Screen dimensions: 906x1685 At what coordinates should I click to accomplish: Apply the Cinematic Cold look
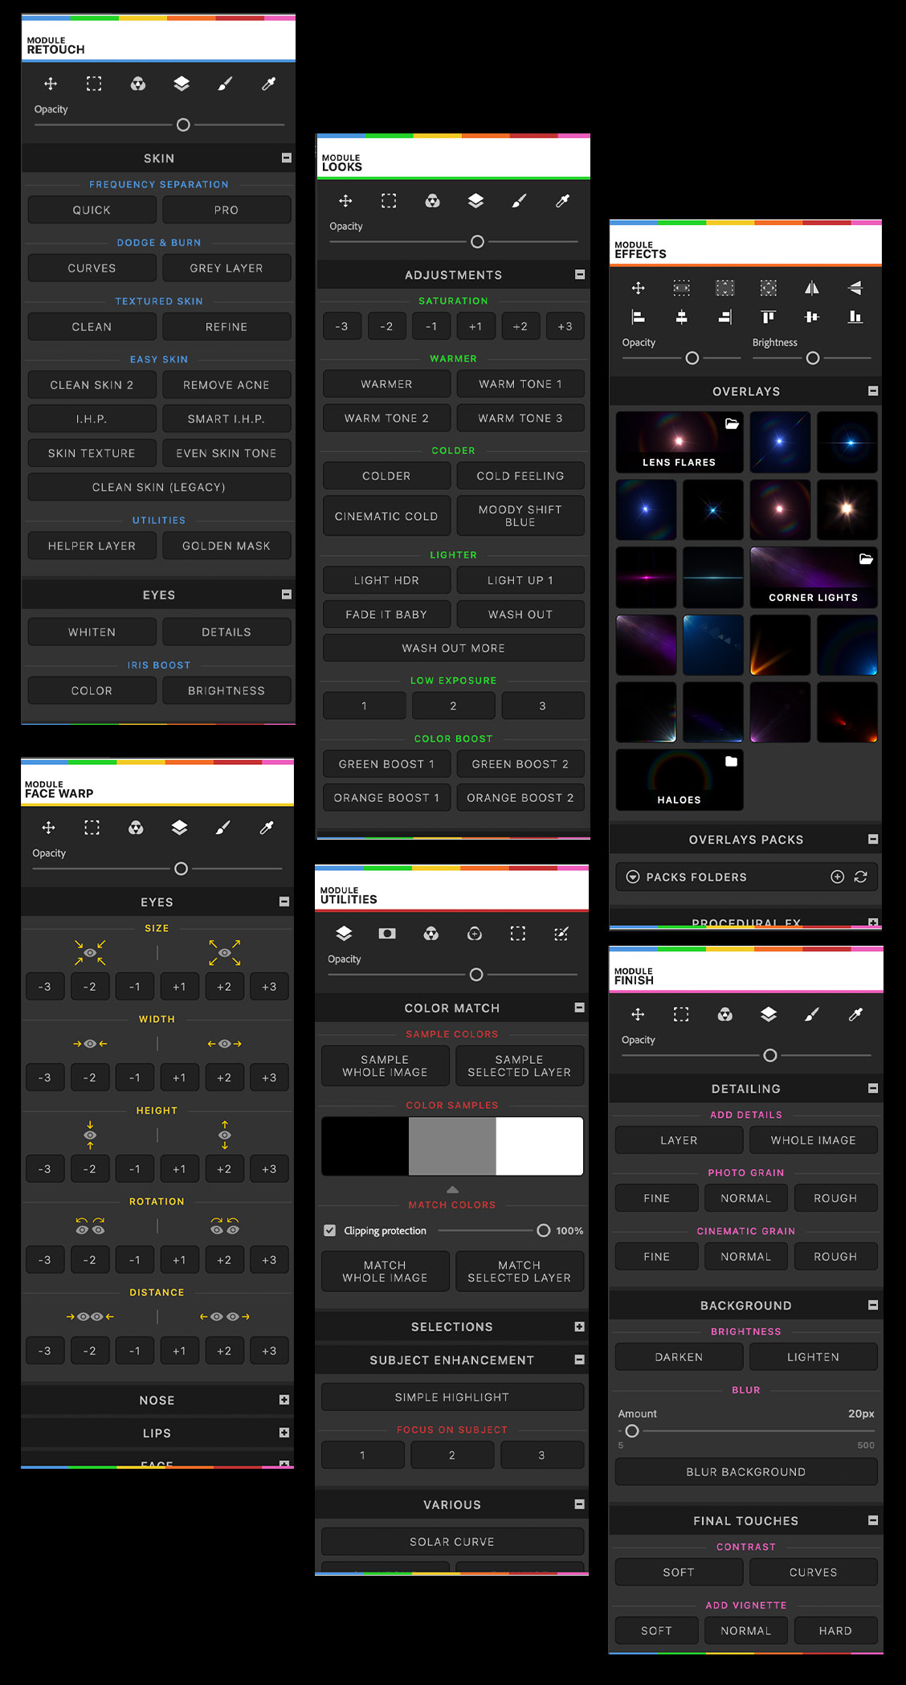point(386,516)
